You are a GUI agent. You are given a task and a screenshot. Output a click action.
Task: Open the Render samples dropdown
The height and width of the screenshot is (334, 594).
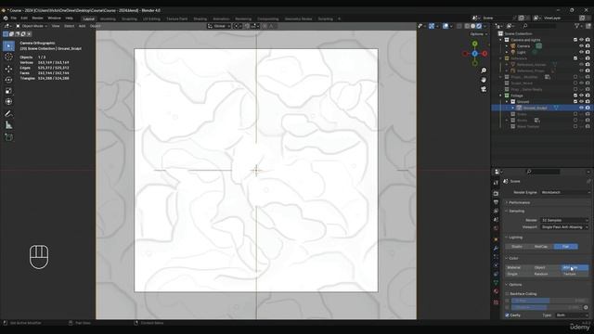(x=565, y=220)
